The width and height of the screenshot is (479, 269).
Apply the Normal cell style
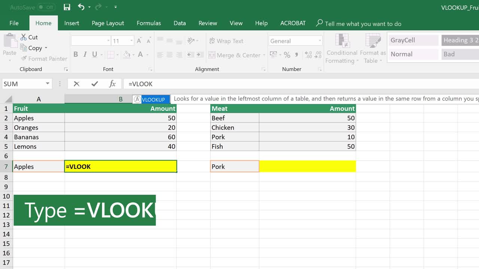[413, 54]
